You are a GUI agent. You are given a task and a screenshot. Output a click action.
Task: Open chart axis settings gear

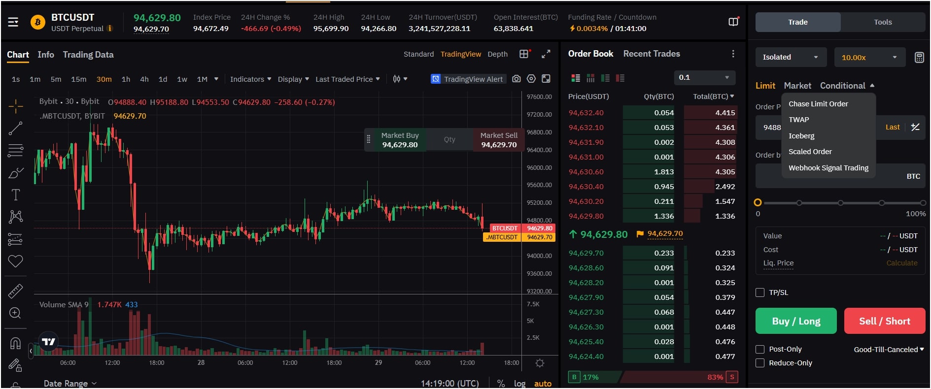[540, 363]
